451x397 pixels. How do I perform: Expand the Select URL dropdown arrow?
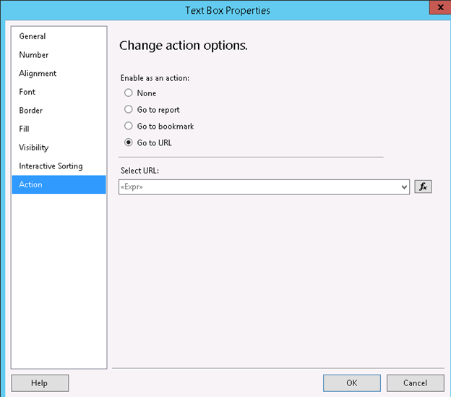pos(404,187)
